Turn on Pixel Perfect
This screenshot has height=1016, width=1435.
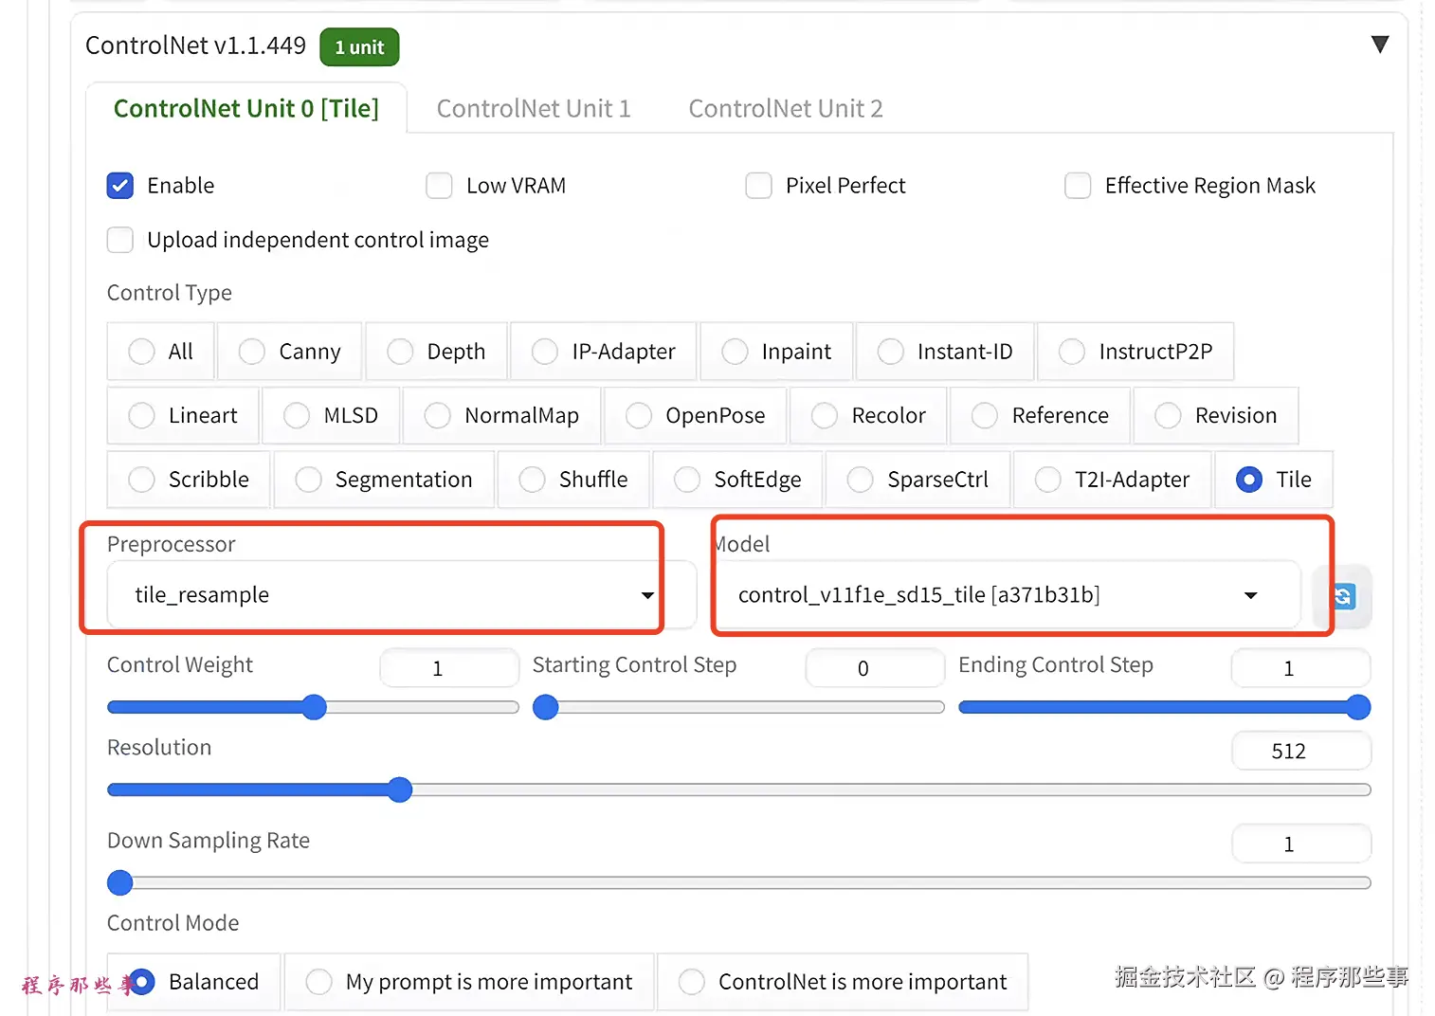coord(758,186)
